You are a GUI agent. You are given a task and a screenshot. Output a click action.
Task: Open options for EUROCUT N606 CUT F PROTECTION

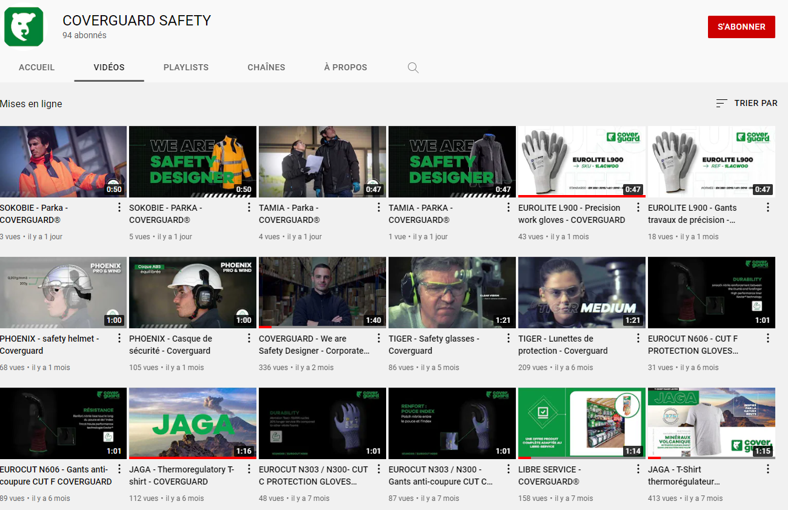click(768, 339)
